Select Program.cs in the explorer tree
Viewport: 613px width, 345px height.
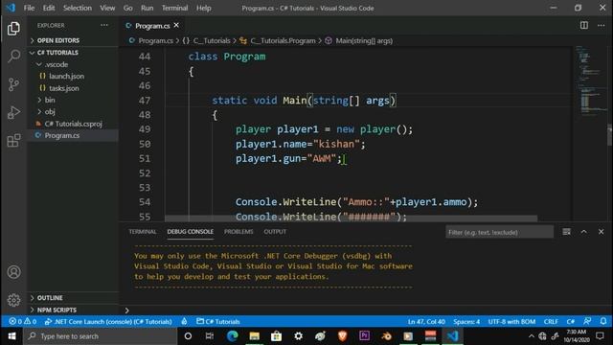(x=73, y=135)
